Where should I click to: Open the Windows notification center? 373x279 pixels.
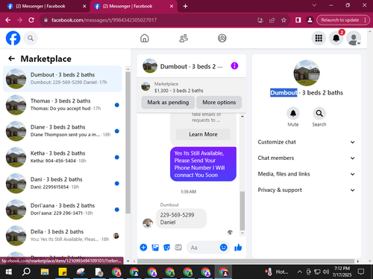361,272
